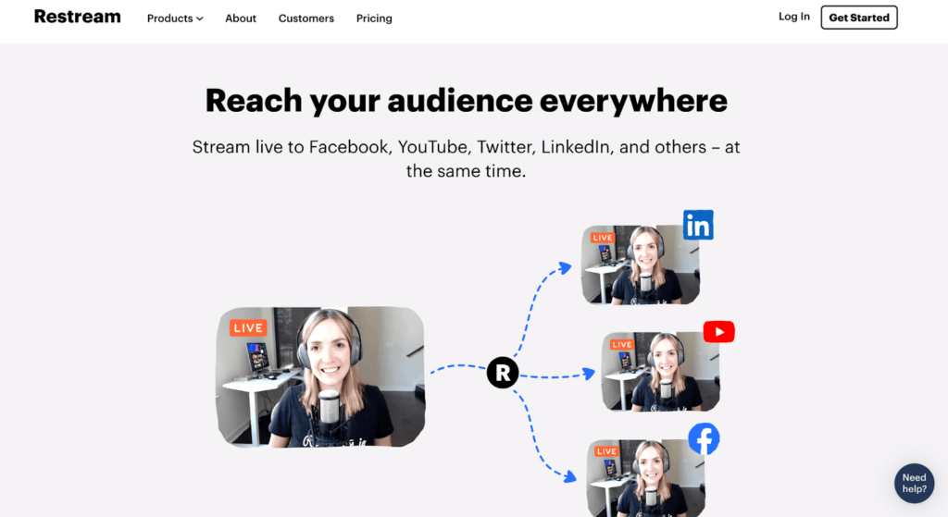Image resolution: width=948 pixels, height=517 pixels.
Task: Click the Facebook icon
Action: [704, 439]
